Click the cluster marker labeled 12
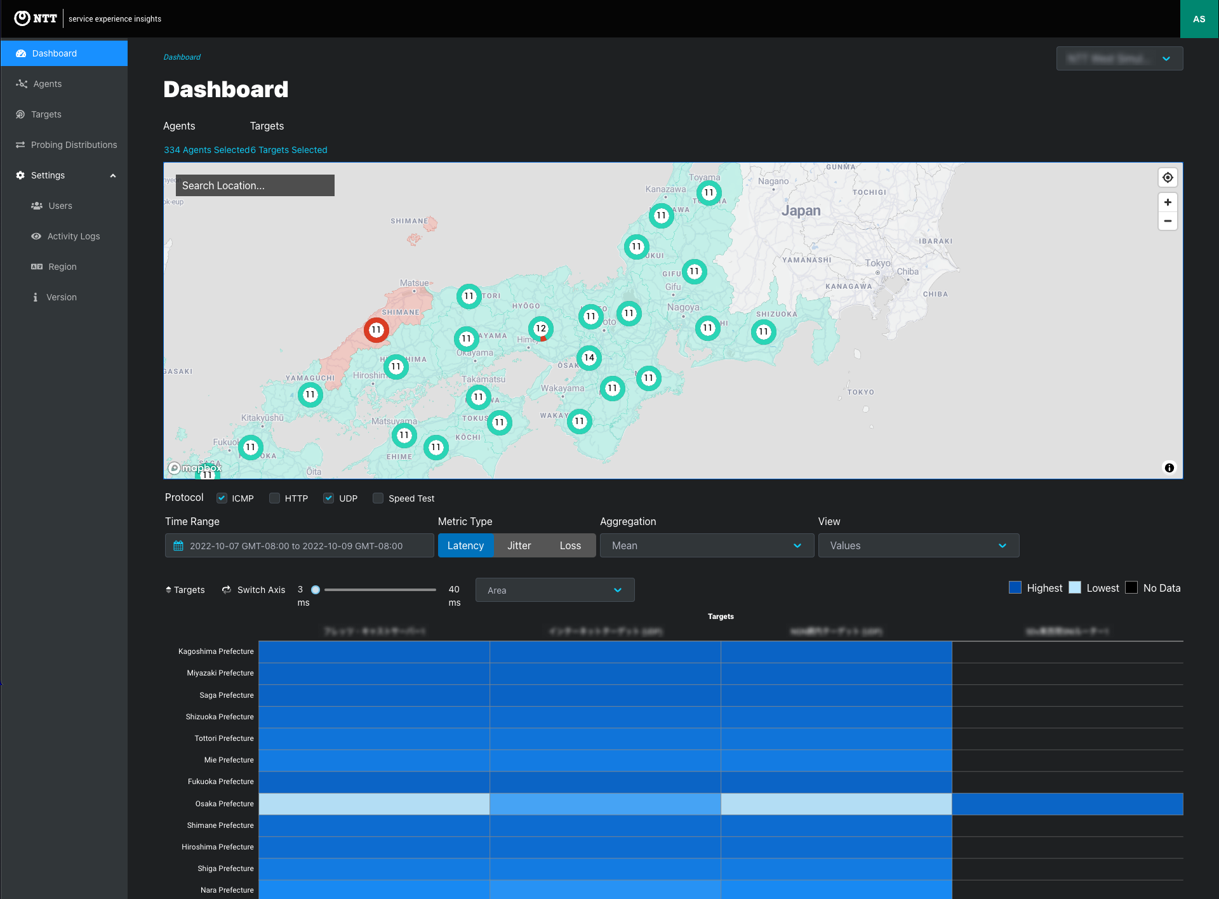The width and height of the screenshot is (1219, 899). 541,329
